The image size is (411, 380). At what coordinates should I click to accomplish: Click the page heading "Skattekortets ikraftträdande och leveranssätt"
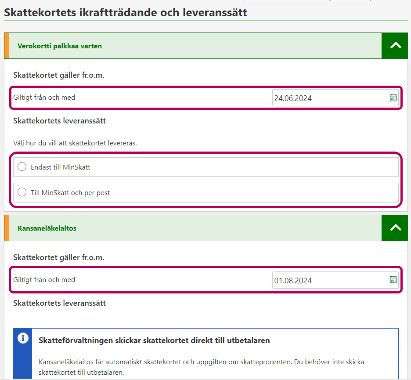click(x=126, y=12)
